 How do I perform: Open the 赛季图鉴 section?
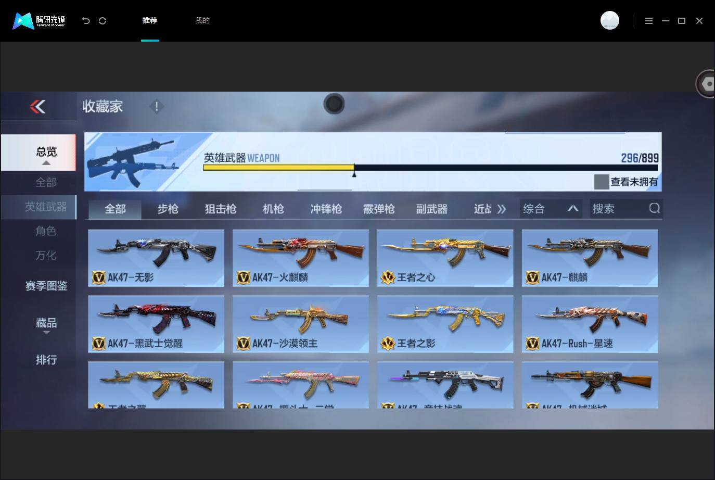46,285
